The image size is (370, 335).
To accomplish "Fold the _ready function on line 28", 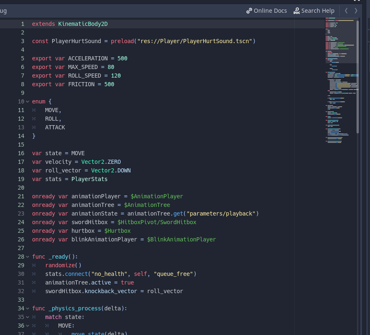I will point(27,257).
